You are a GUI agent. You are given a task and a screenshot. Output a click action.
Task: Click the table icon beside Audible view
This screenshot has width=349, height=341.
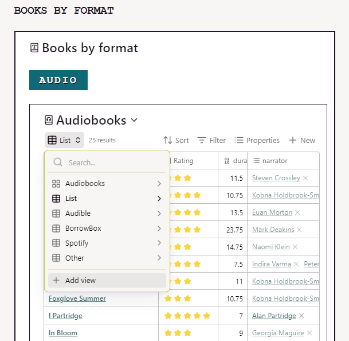pyautogui.click(x=56, y=214)
